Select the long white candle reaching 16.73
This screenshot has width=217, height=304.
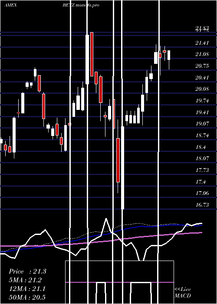(x=122, y=168)
